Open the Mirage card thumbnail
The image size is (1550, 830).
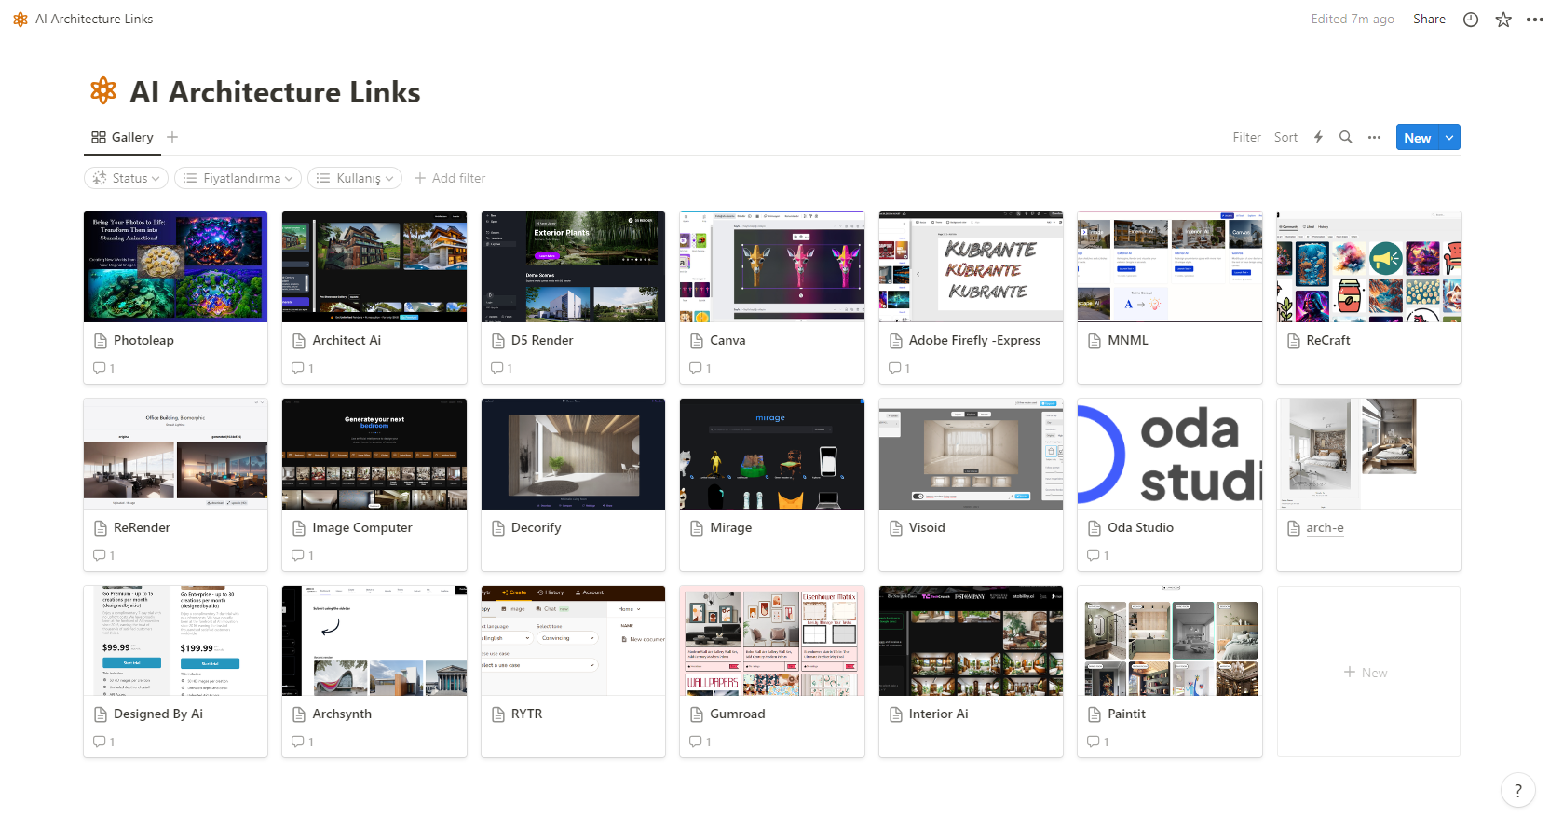[772, 454]
